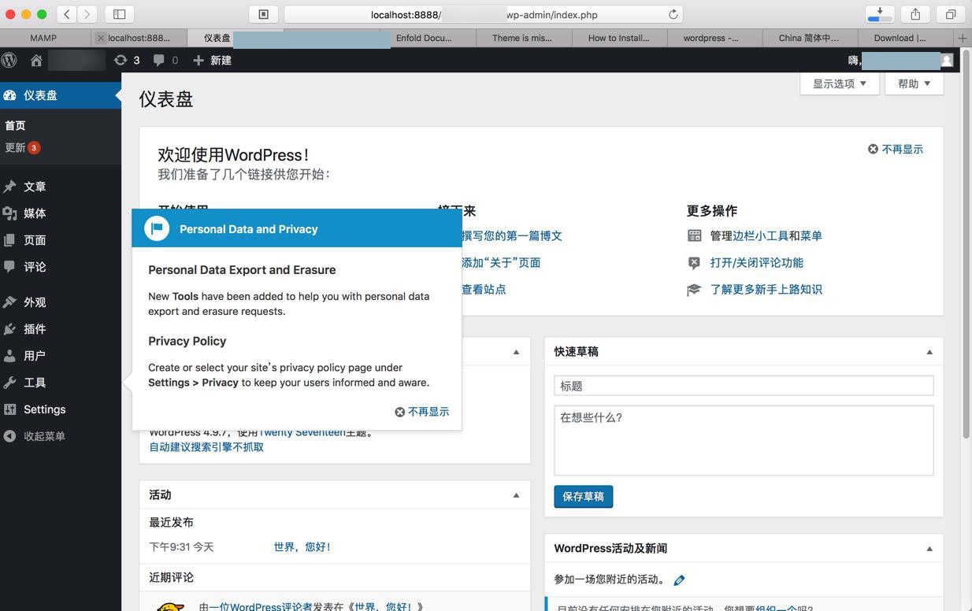Image resolution: width=972 pixels, height=611 pixels.
Task: Open 打开/关闭评论功能 link
Action: 757,262
